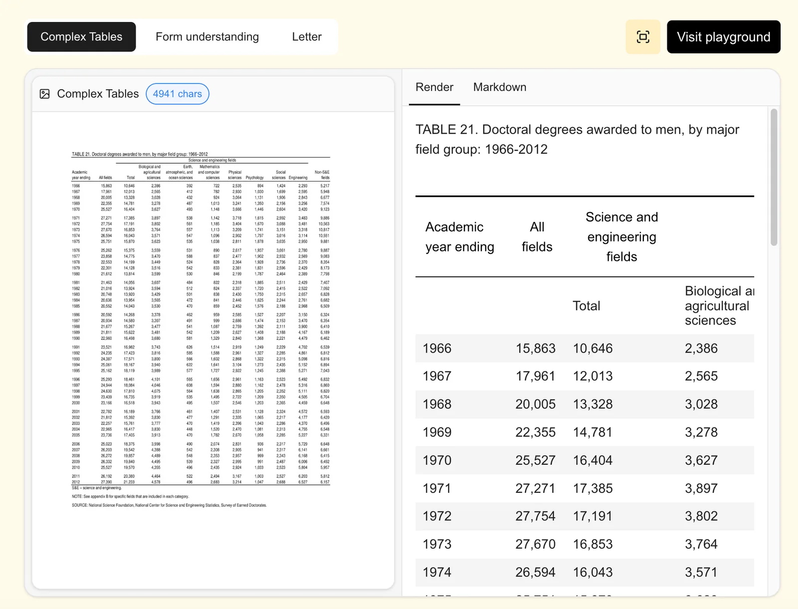798x609 pixels.
Task: Click the All fields column header
Action: [537, 237]
